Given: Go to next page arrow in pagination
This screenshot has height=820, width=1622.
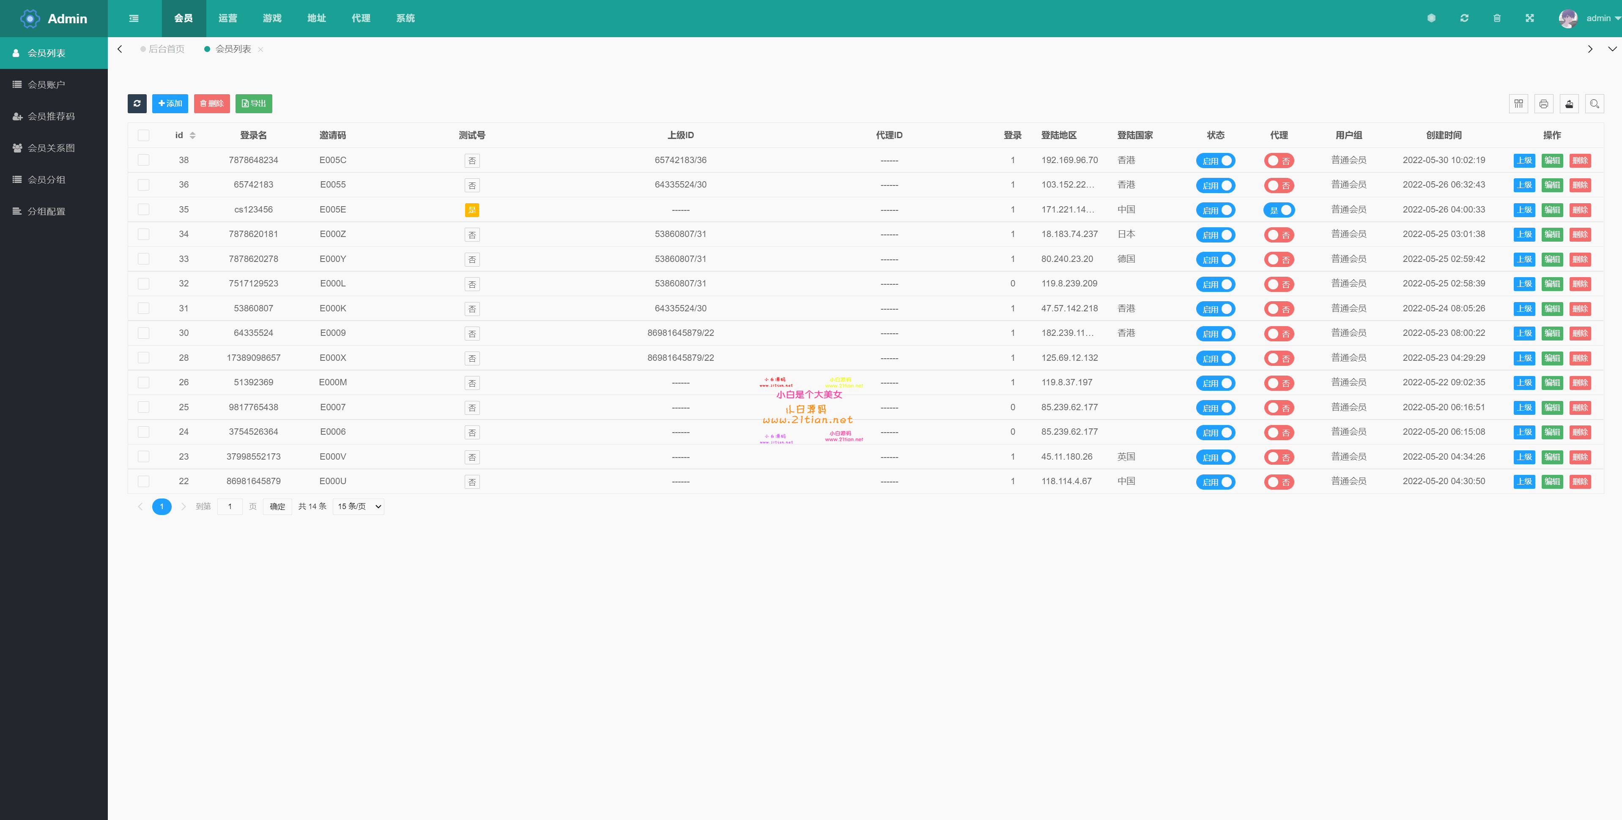Looking at the screenshot, I should (x=183, y=507).
